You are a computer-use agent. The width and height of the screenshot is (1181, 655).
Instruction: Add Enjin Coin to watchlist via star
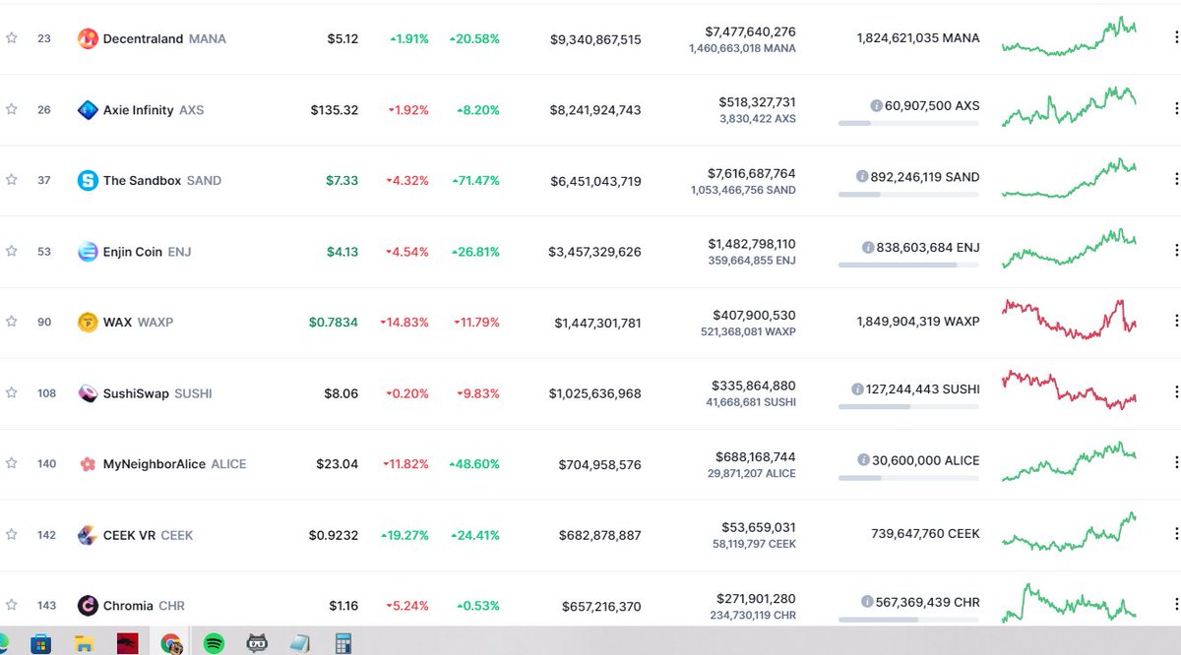point(12,251)
